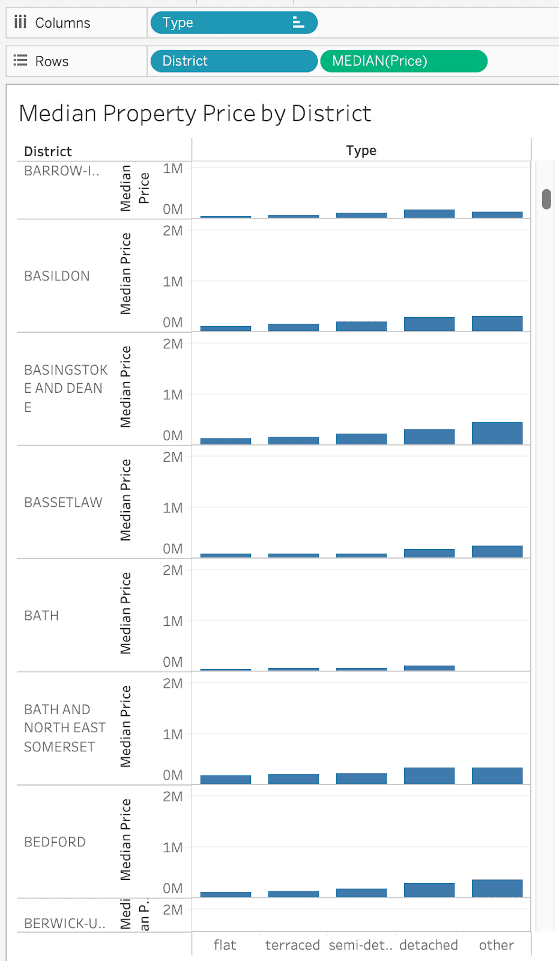559x961 pixels.
Task: Click the other bar in Bedford row
Action: [x=497, y=888]
